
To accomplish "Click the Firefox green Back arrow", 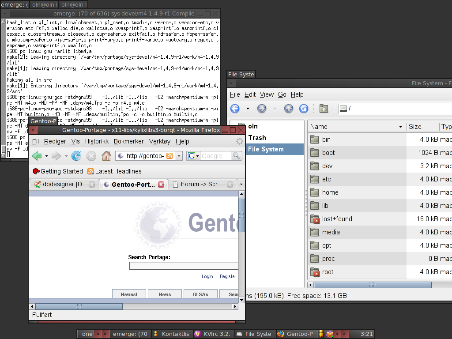I will 37,156.
